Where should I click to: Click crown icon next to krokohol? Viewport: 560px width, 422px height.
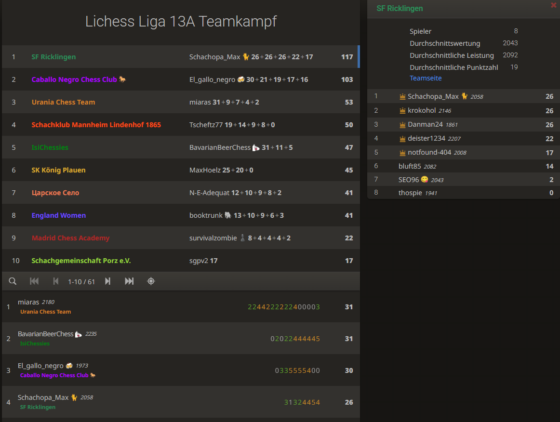click(402, 111)
